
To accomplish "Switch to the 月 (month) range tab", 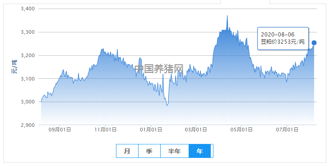I will pyautogui.click(x=127, y=151).
